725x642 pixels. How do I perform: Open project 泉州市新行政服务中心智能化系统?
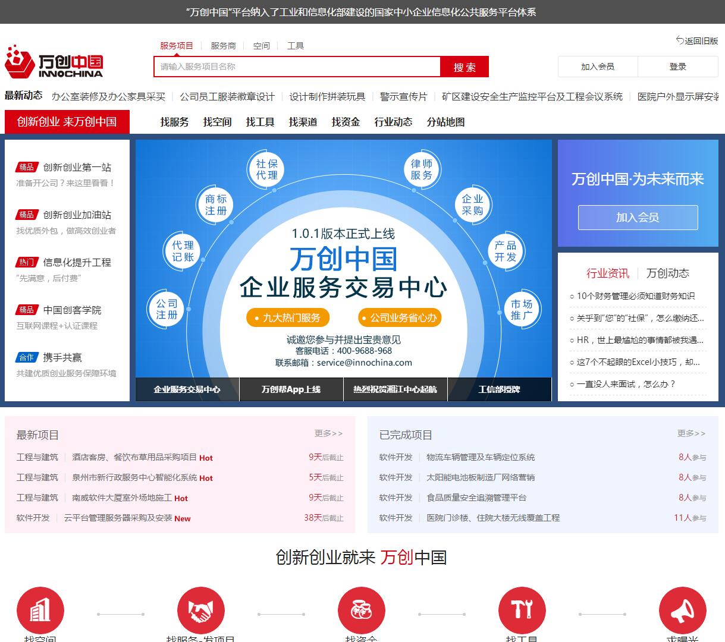tap(134, 477)
